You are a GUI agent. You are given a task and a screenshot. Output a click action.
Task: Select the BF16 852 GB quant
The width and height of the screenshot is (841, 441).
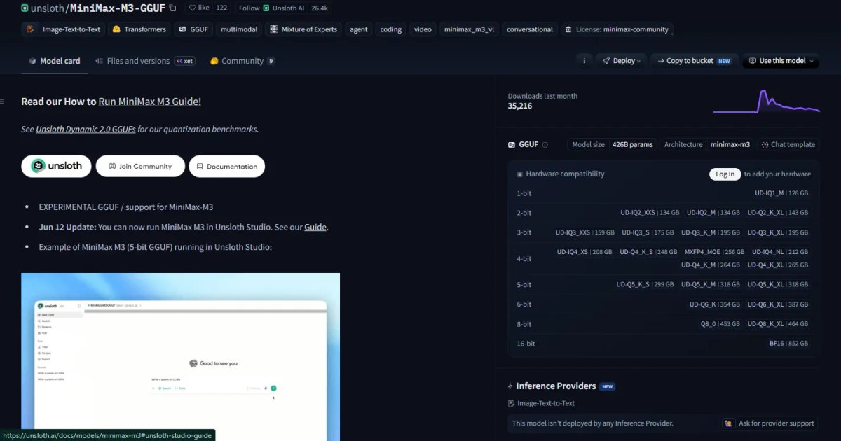click(788, 343)
